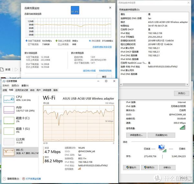Image resolution: width=194 pixels, height=184 pixels.
Task: Switch to the 用户 tab
Action: click(x=38, y=90)
